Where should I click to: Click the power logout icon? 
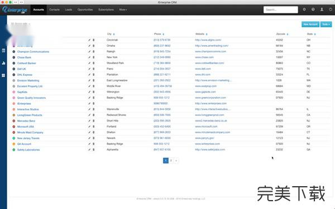coord(331,9)
